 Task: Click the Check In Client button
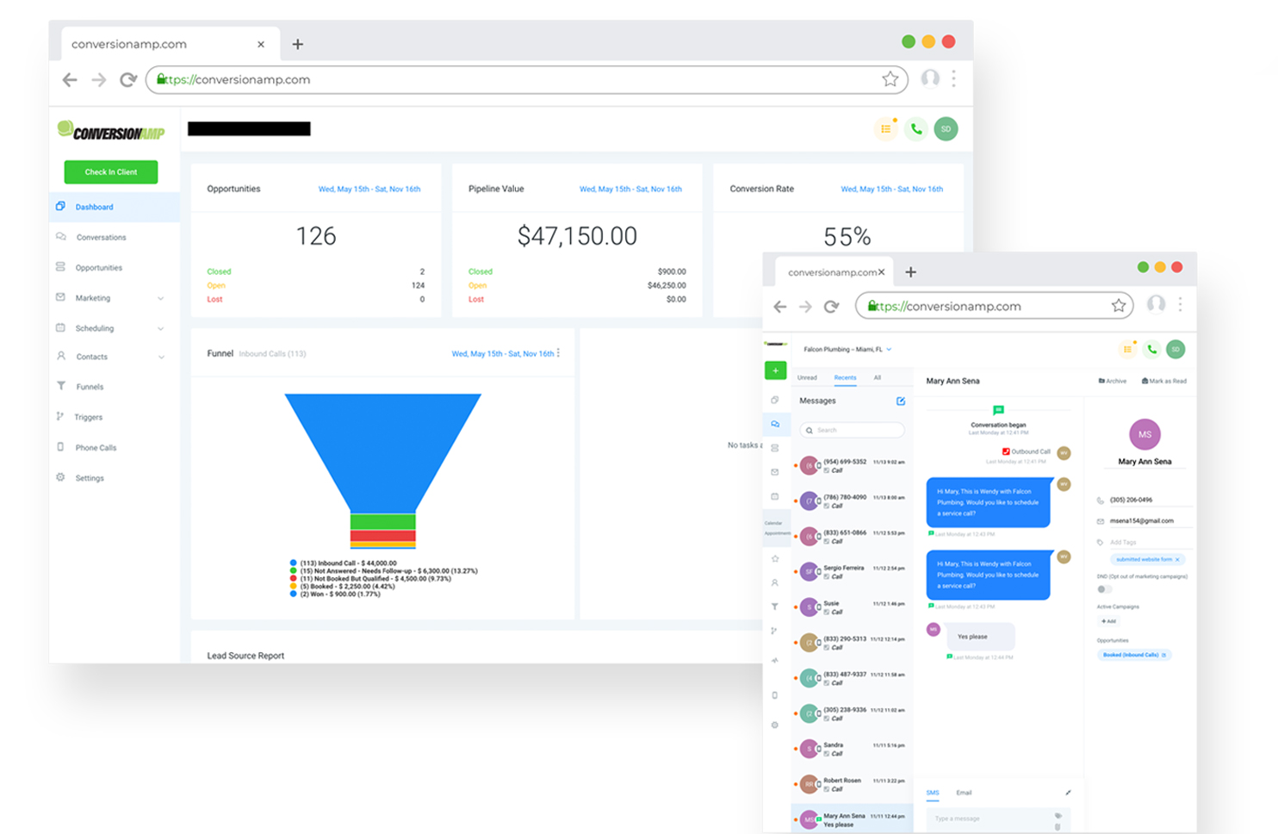(x=111, y=172)
